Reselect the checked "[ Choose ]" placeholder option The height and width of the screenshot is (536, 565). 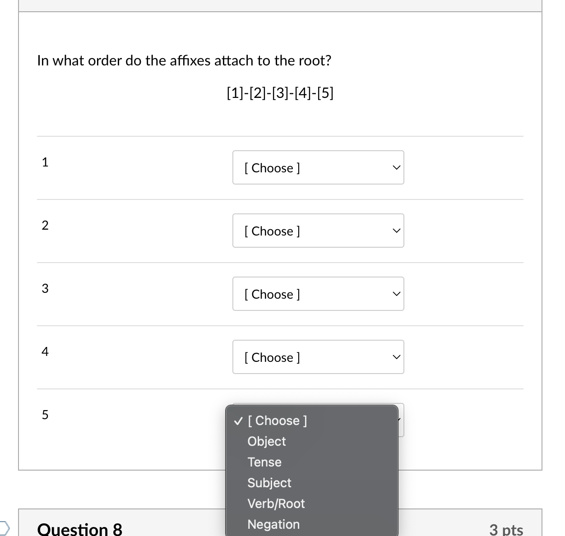(277, 420)
